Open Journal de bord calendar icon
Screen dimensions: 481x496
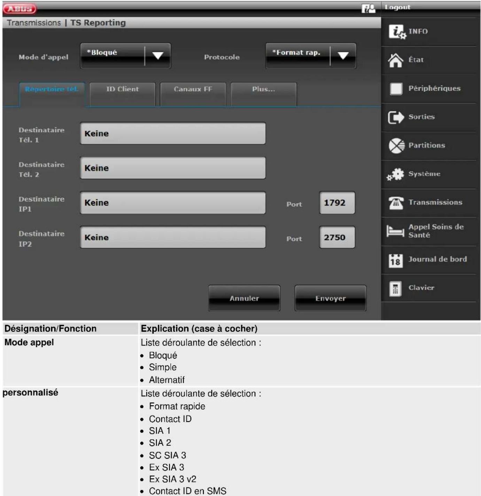[395, 260]
